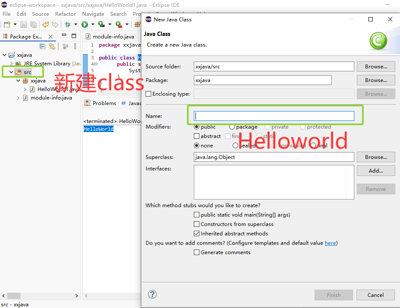Open the Search menu
The width and height of the screenshot is (400, 308).
pyautogui.click(x=118, y=14)
